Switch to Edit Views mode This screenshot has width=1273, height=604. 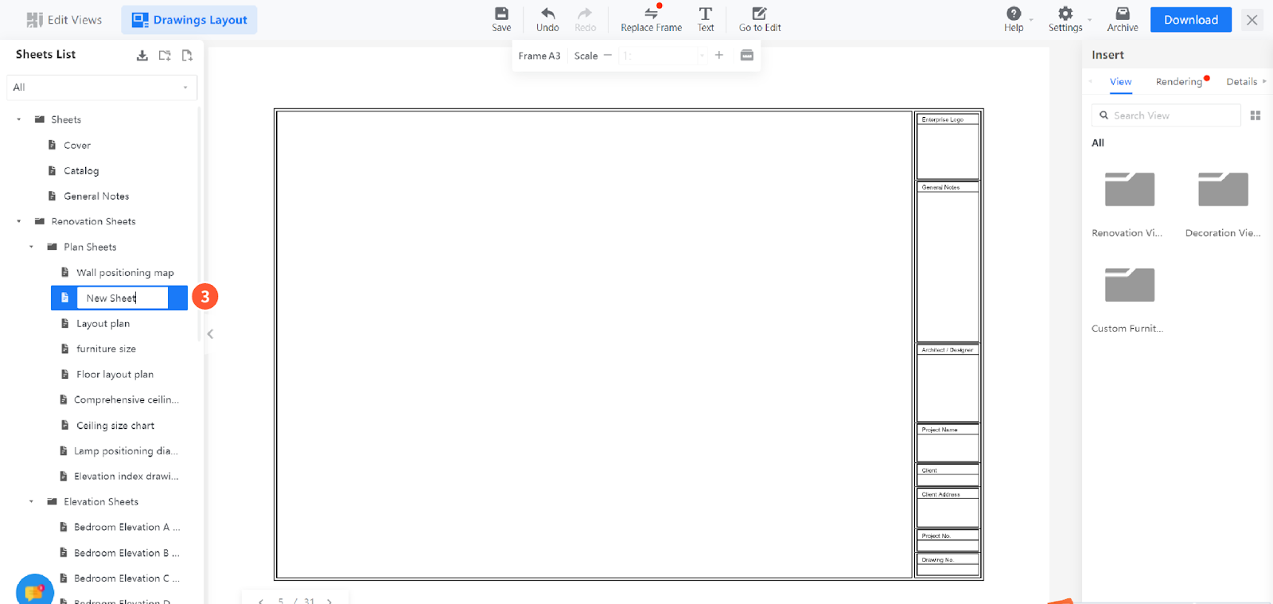tap(64, 20)
